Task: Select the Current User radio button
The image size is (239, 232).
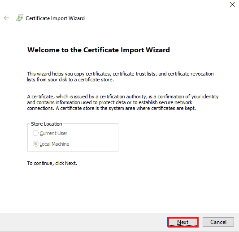Action: point(35,133)
